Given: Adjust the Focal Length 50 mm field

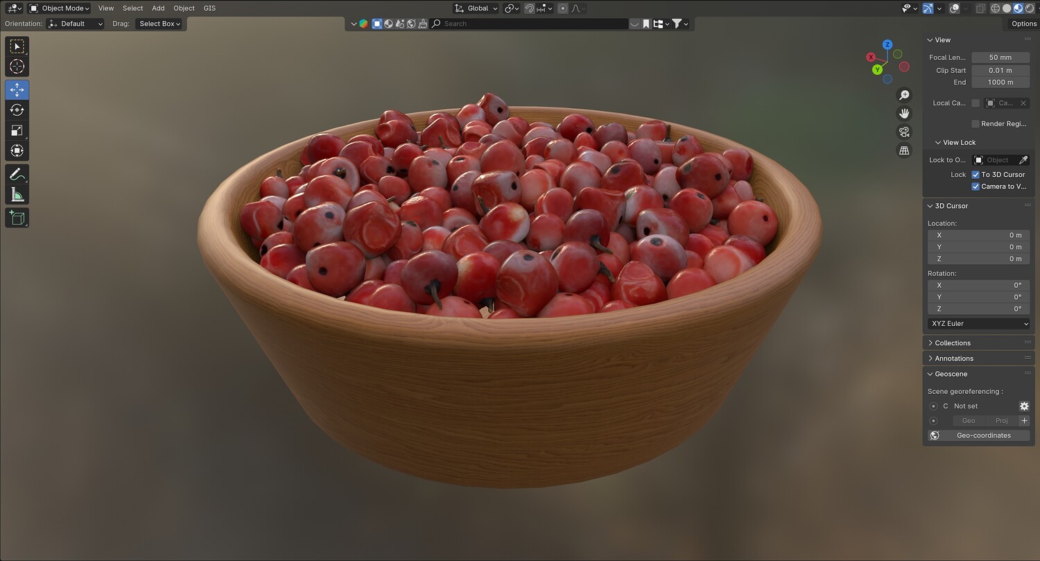Looking at the screenshot, I should pos(1000,58).
